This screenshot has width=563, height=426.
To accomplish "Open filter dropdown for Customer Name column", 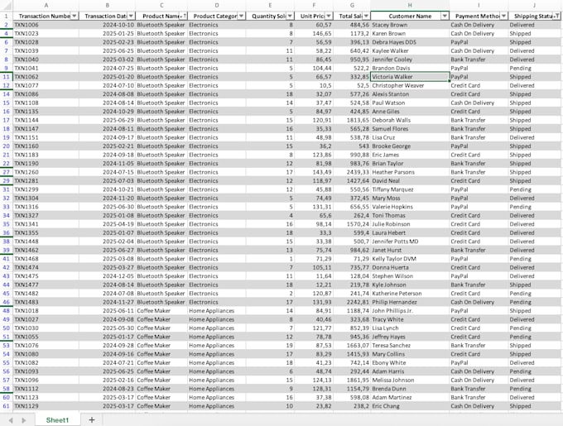I will click(445, 16).
